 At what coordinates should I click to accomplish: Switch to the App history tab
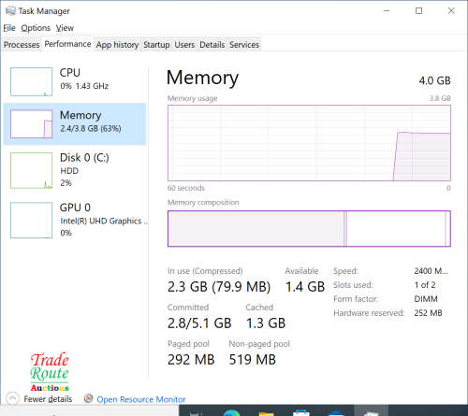pos(117,45)
